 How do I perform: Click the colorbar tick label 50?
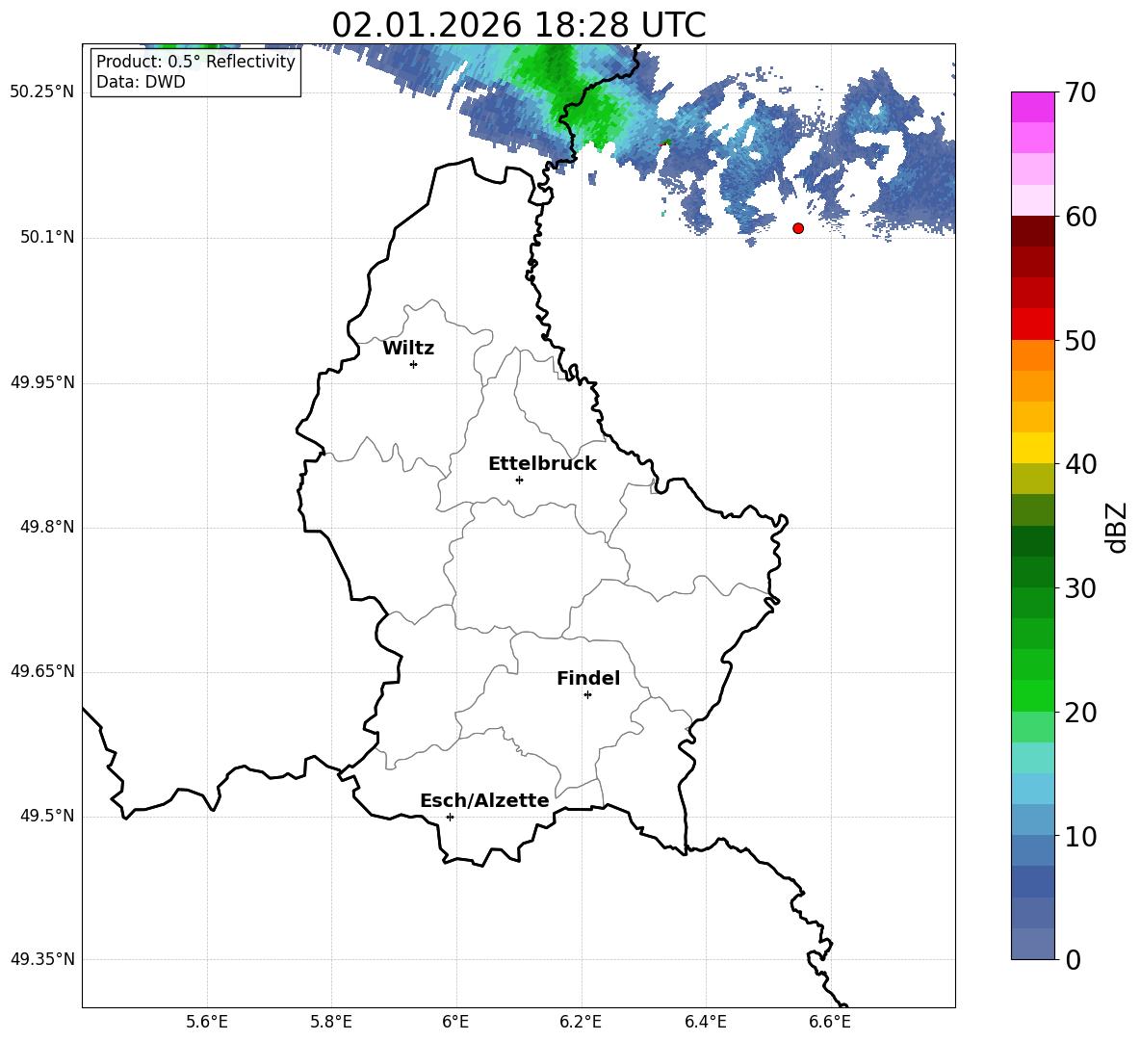coord(1080,340)
